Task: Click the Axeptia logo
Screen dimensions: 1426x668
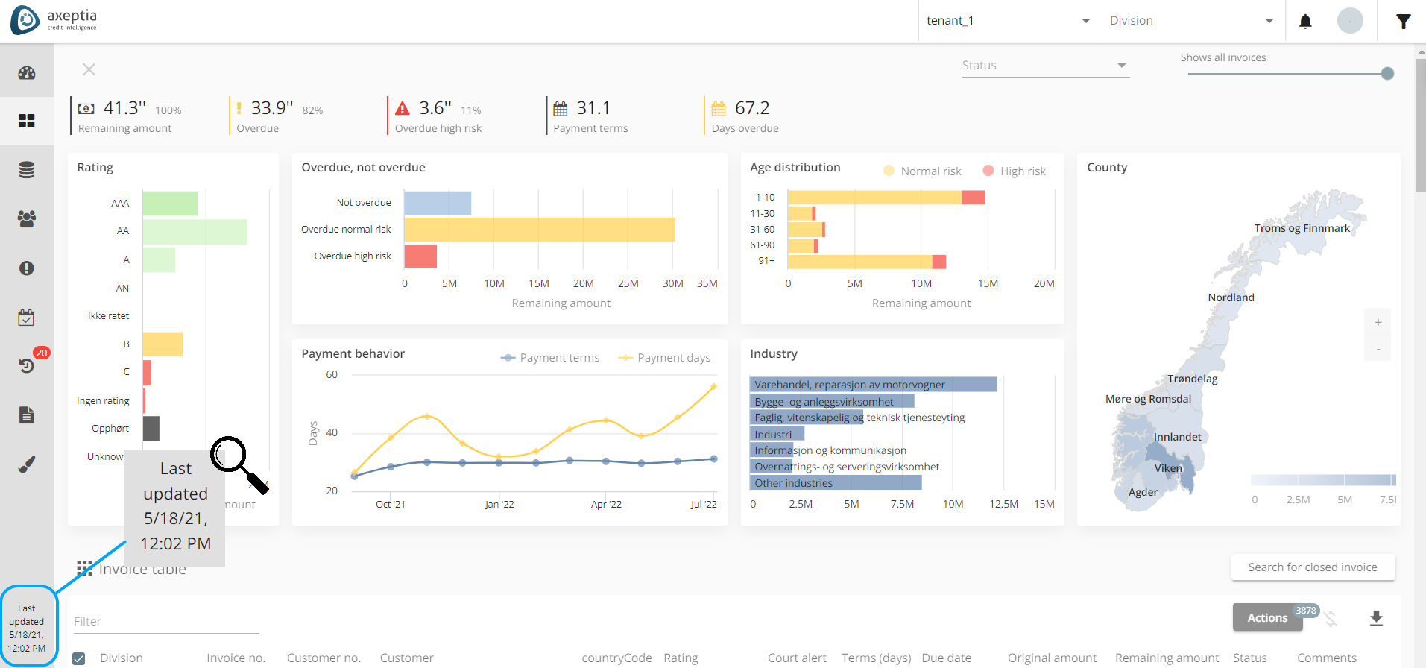Action: click(54, 20)
